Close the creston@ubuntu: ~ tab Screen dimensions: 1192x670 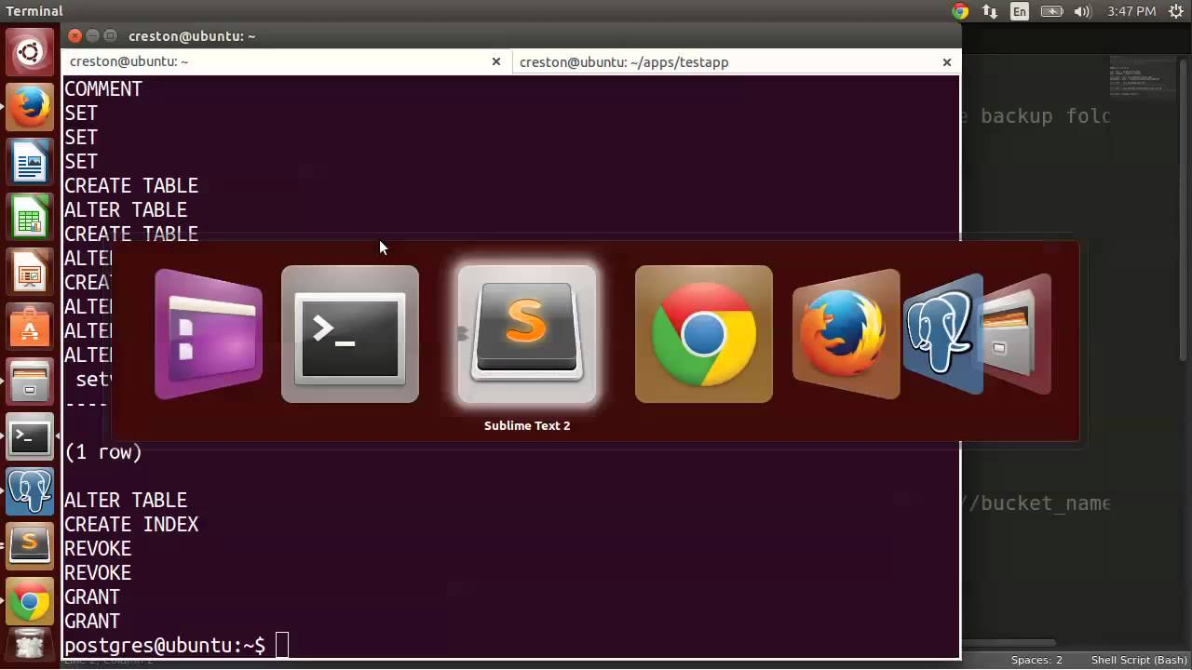(x=496, y=61)
